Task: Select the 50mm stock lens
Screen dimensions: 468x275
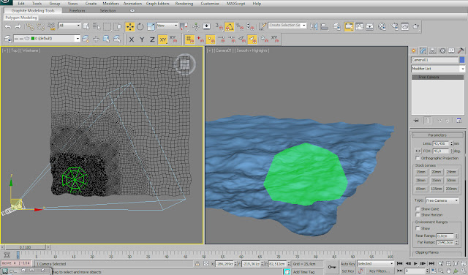Action: [x=451, y=181]
